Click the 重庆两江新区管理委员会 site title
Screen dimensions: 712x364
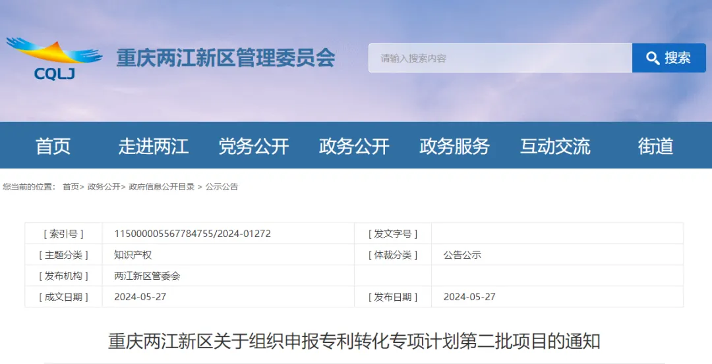225,58
